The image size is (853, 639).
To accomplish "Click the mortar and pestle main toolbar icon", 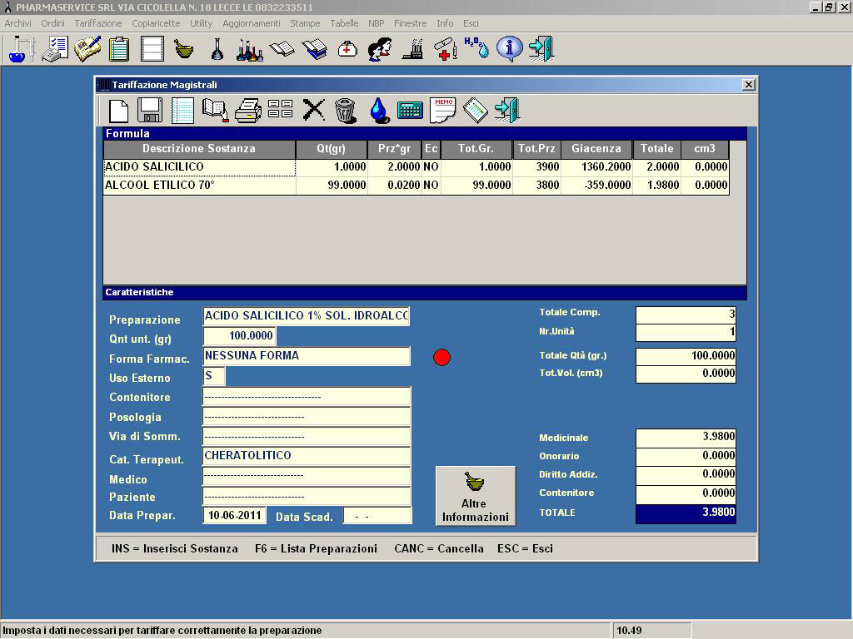I will click(184, 49).
